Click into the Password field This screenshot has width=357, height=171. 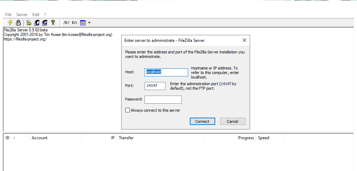pos(163,99)
